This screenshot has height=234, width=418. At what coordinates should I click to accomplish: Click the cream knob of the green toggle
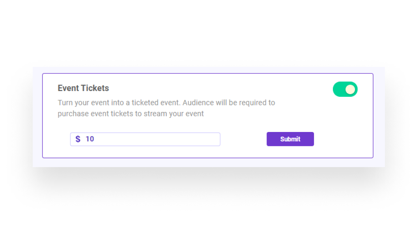350,89
